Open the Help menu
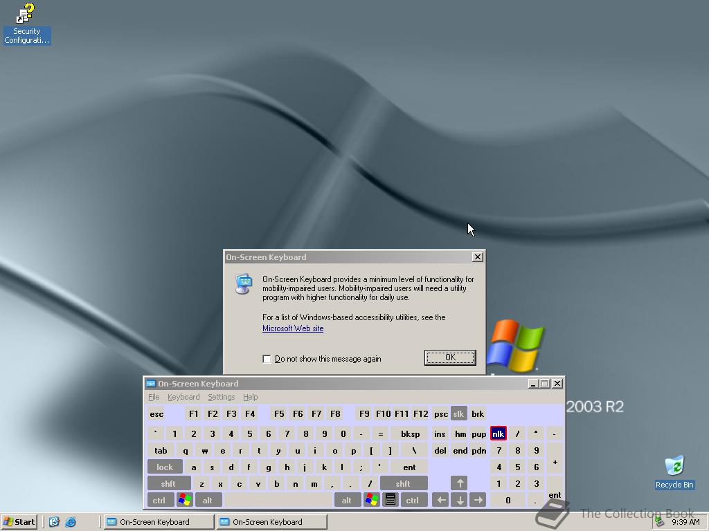The height and width of the screenshot is (531, 709). (250, 397)
